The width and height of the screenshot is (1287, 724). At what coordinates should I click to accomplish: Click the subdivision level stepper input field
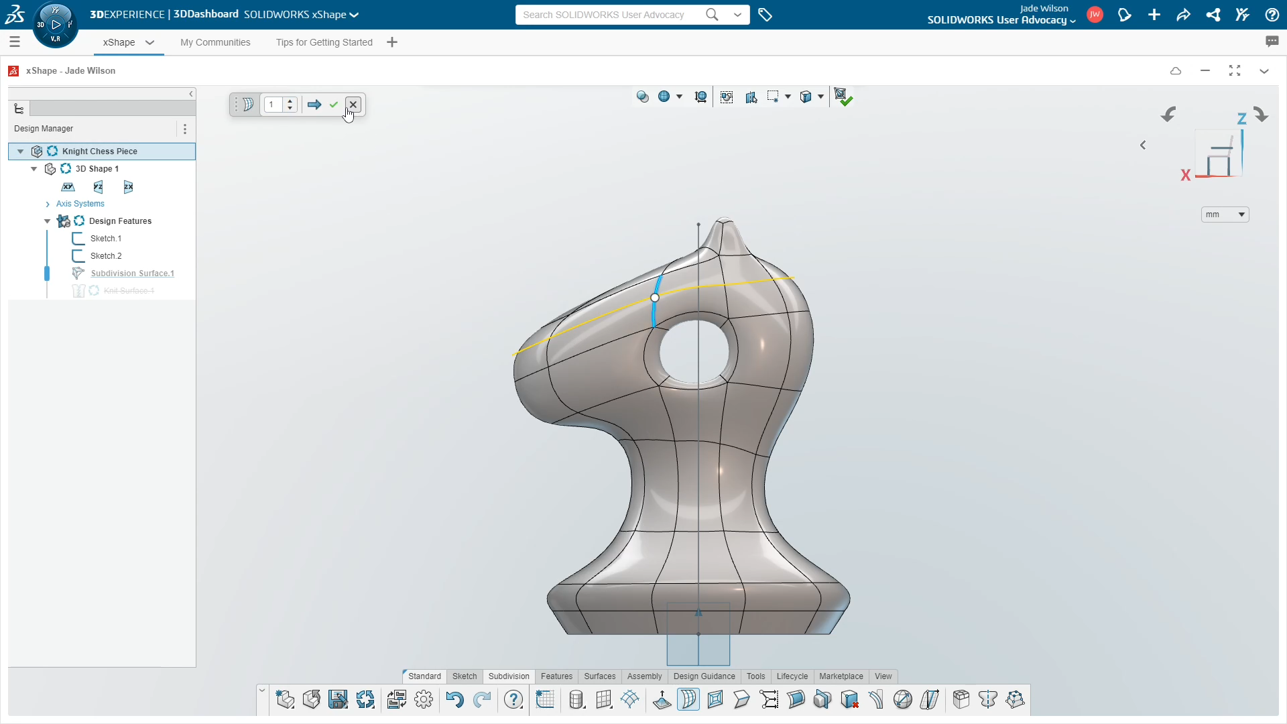tap(273, 105)
